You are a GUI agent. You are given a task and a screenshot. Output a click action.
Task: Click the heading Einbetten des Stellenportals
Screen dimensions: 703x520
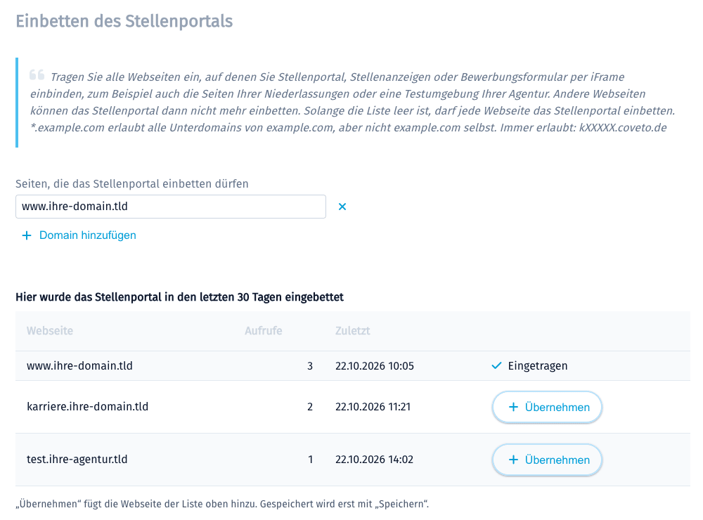[124, 21]
